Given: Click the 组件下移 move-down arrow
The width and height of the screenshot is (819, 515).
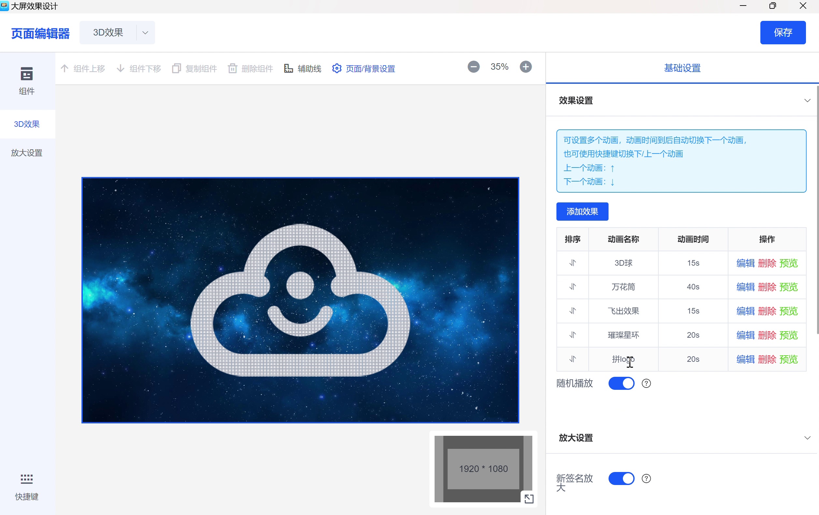Looking at the screenshot, I should coord(121,68).
